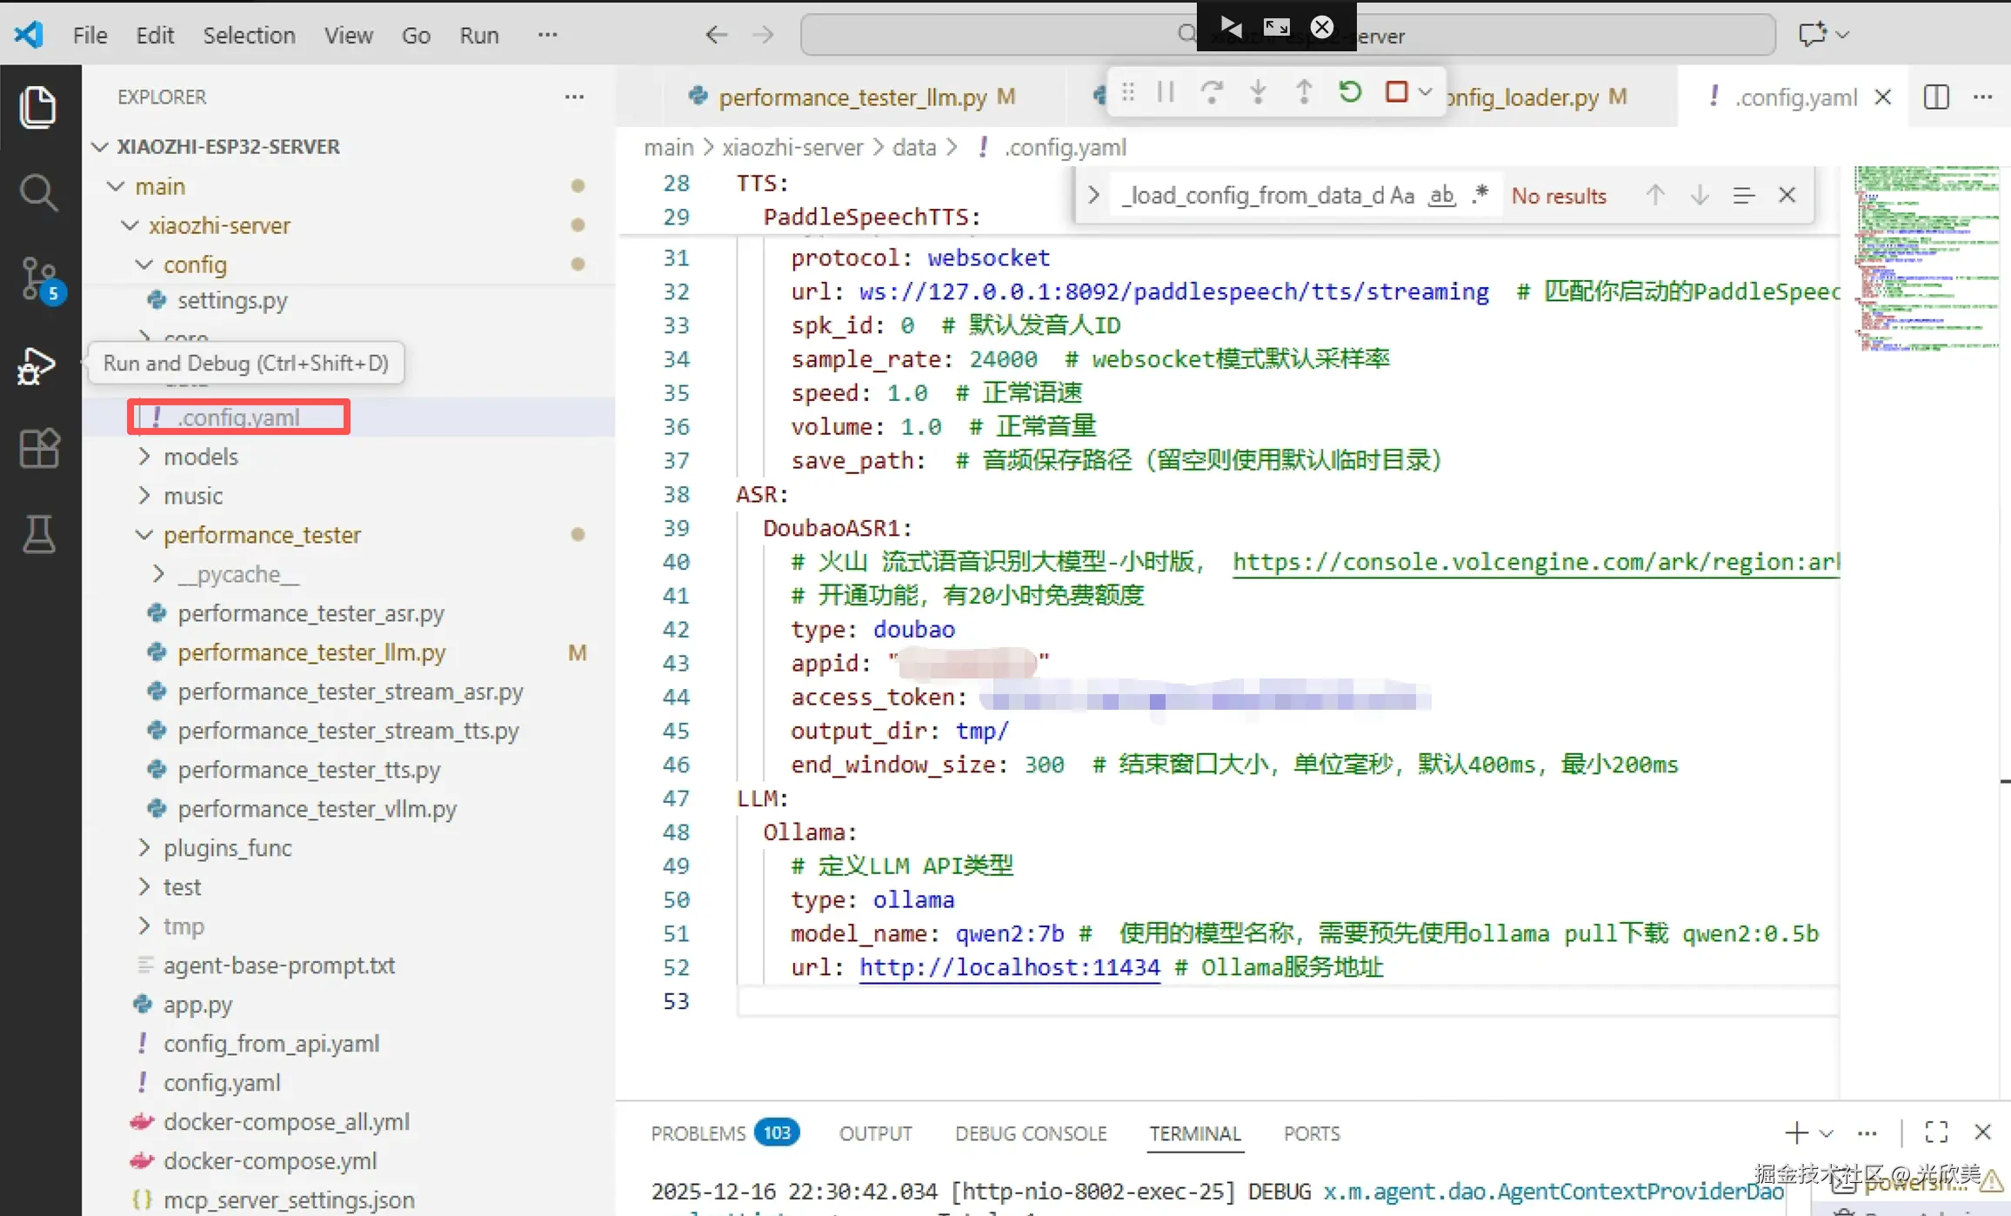Open the Extensions view icon
The image size is (2011, 1216).
tap(38, 449)
